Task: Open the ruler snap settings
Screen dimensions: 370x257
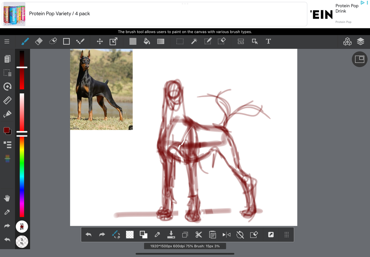Action: coord(7,100)
